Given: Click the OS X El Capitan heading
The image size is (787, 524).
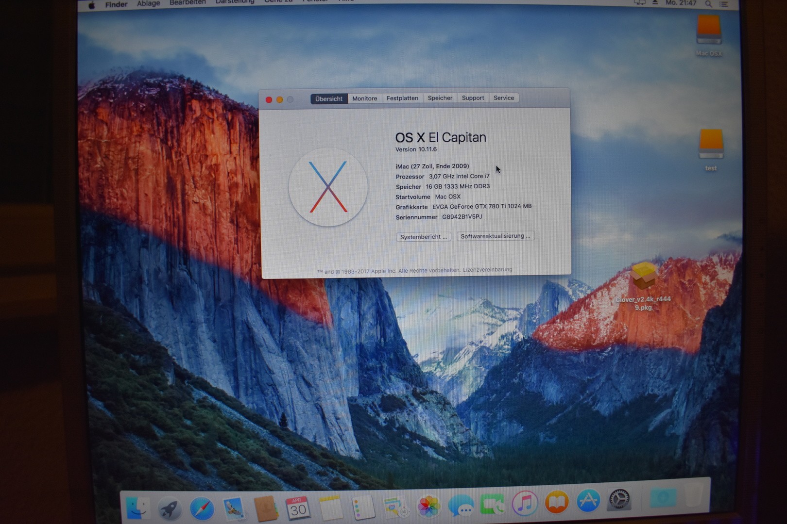Looking at the screenshot, I should pyautogui.click(x=441, y=138).
